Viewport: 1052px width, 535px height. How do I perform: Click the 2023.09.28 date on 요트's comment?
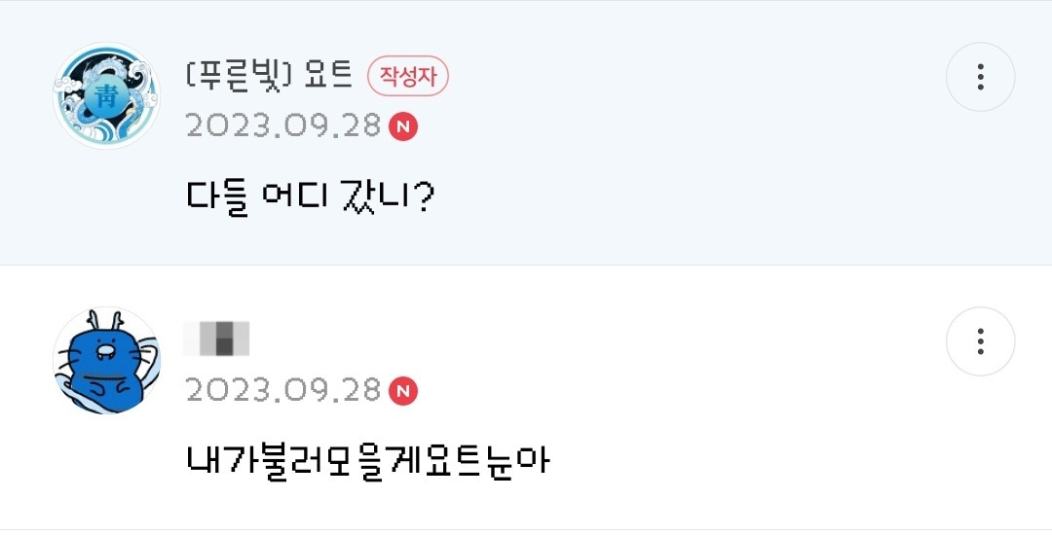[282, 126]
